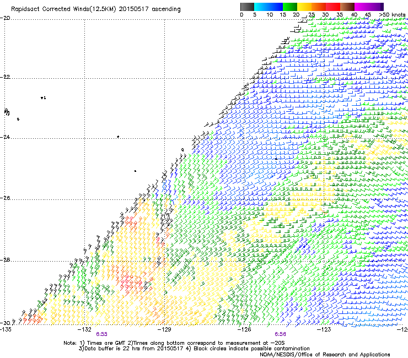The width and height of the screenshot is (408, 358).
Task: Click the "-129" longitude axis label
Action: [164, 329]
